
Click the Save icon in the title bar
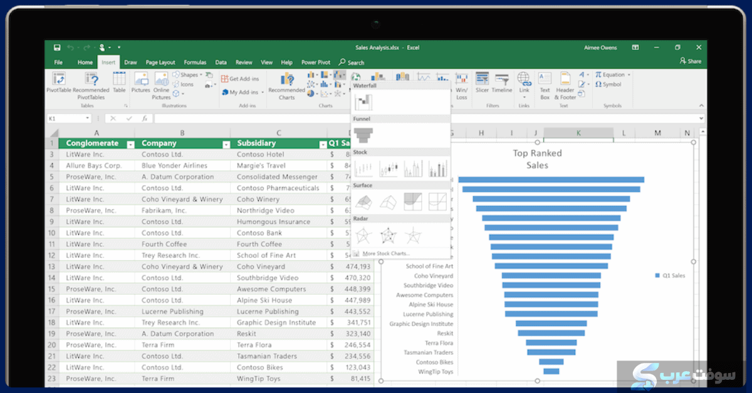click(x=57, y=48)
